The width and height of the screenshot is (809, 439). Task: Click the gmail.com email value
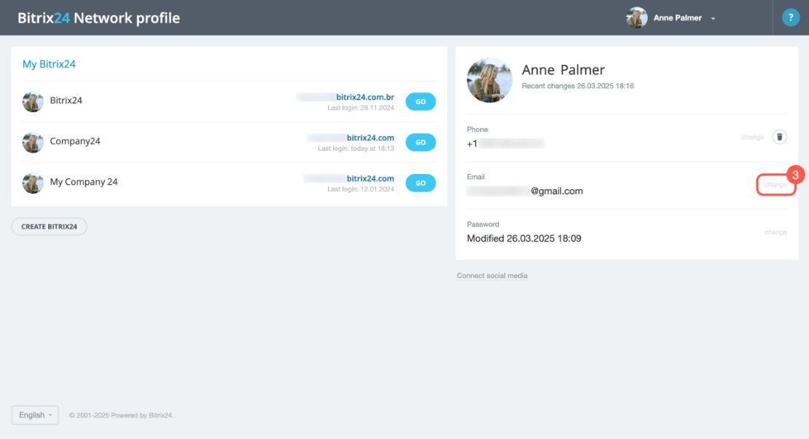525,191
